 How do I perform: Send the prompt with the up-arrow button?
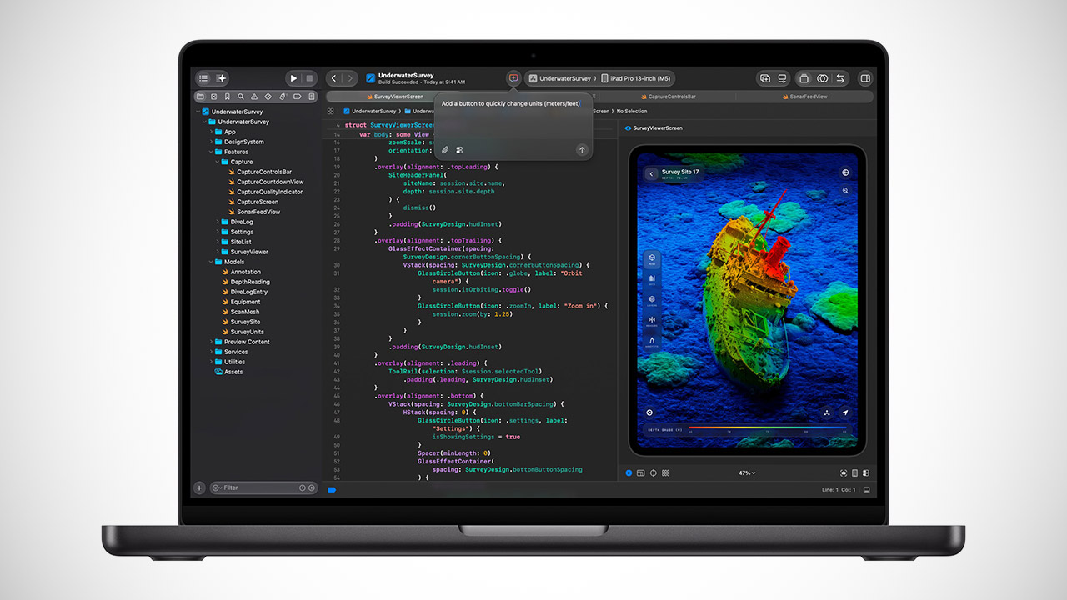(582, 150)
